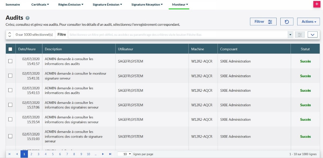Click the Filtrer button

[x=263, y=22]
